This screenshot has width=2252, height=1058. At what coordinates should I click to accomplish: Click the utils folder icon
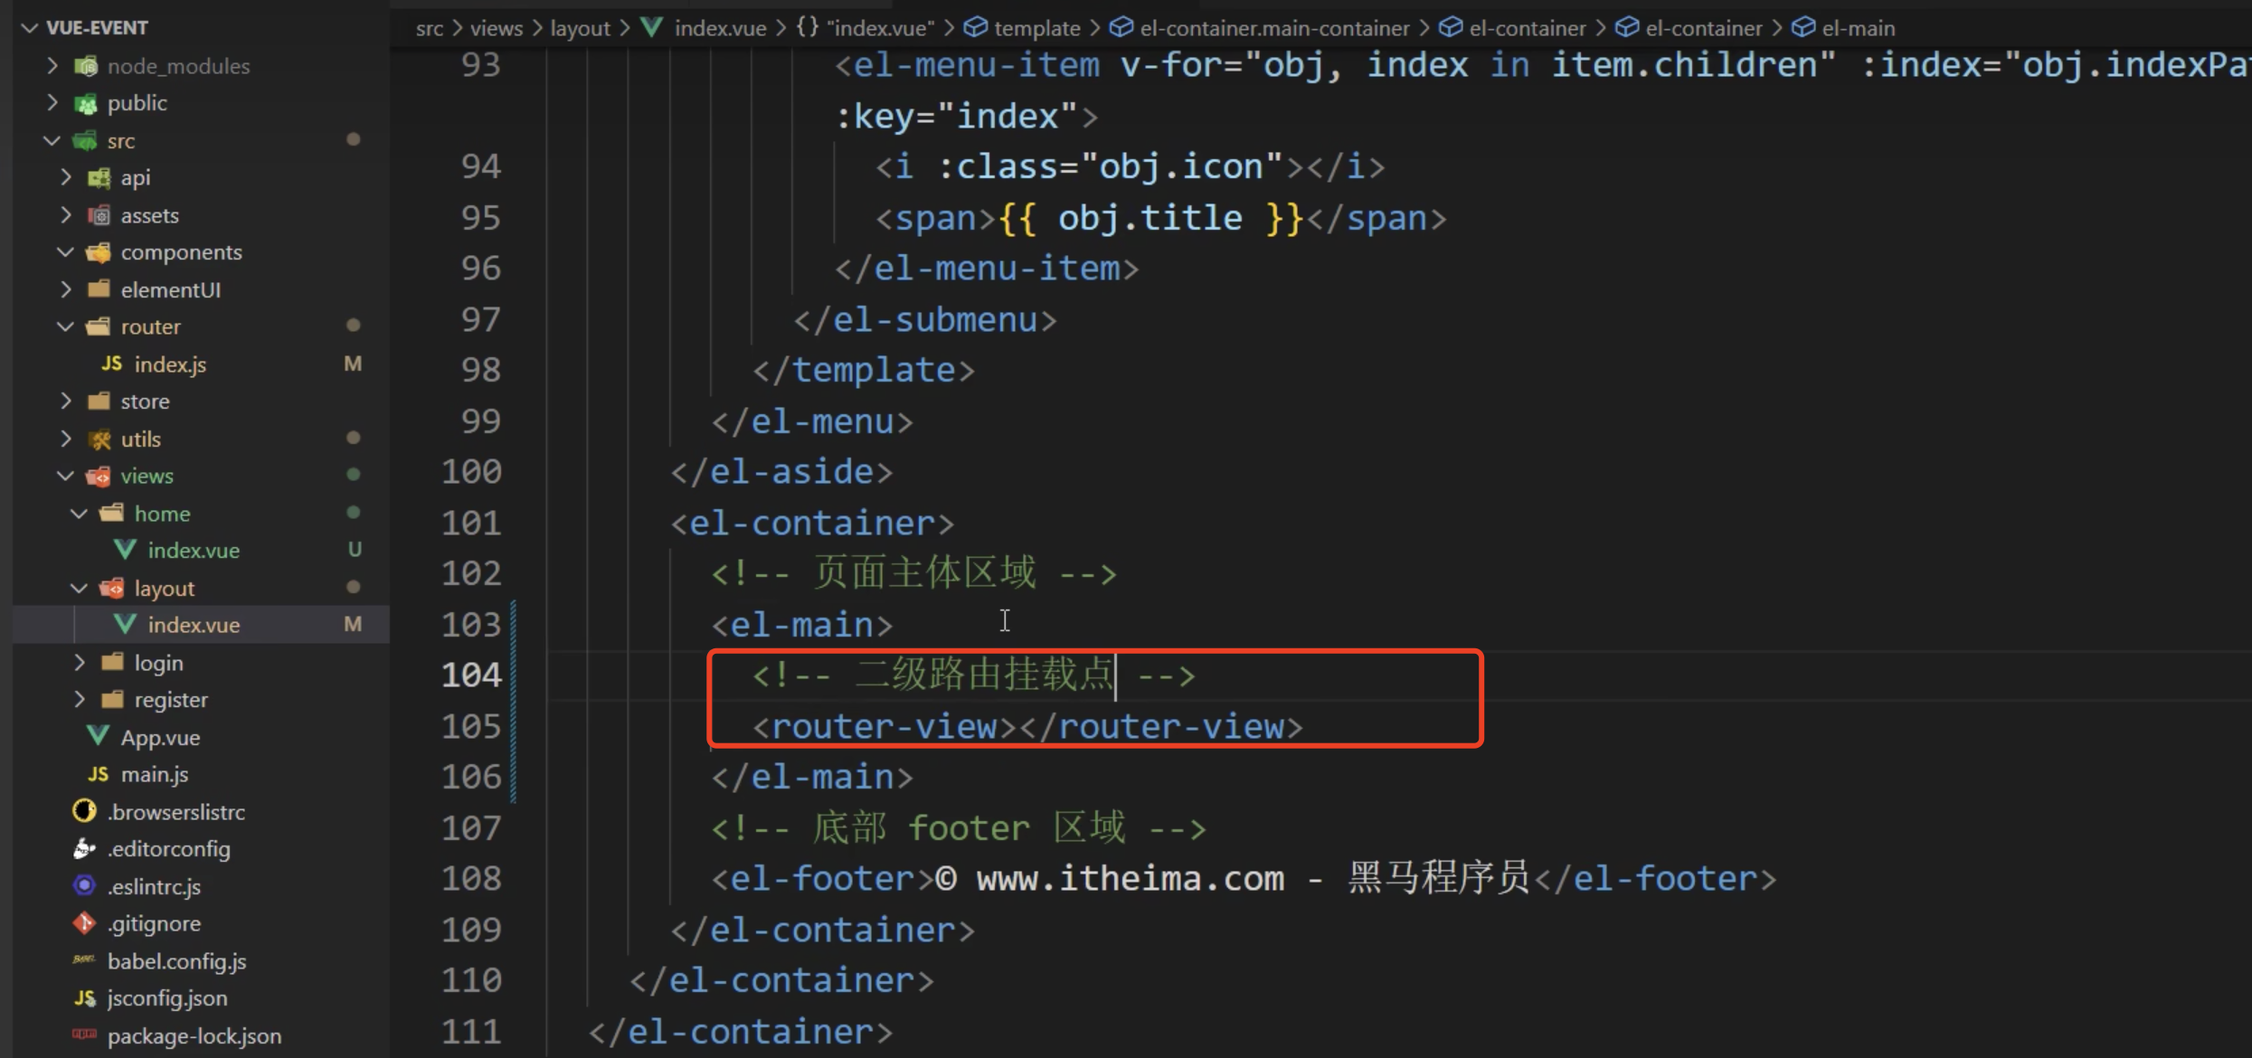pyautogui.click(x=99, y=439)
